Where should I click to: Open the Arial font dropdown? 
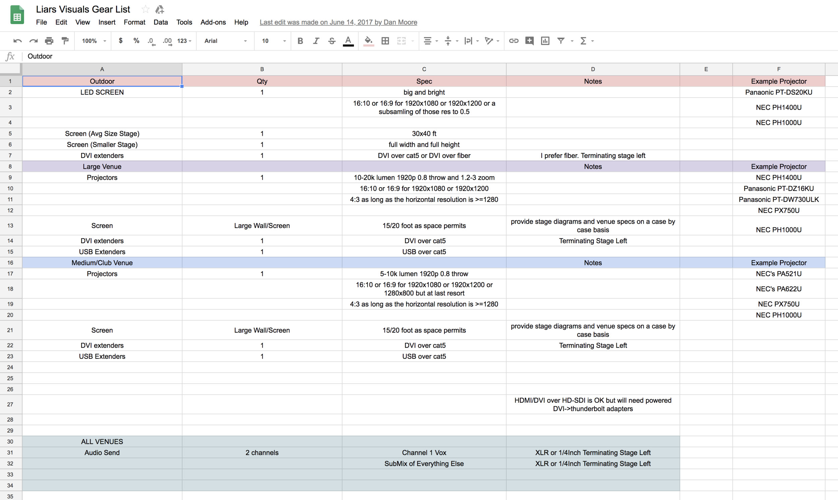225,41
